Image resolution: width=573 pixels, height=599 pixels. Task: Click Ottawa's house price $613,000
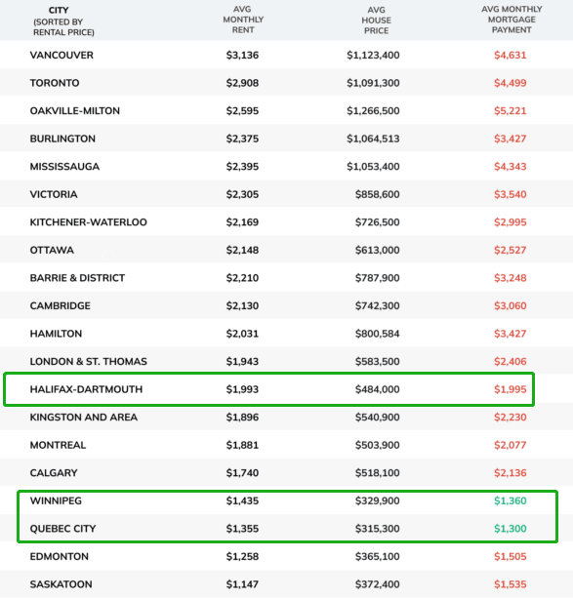(378, 250)
